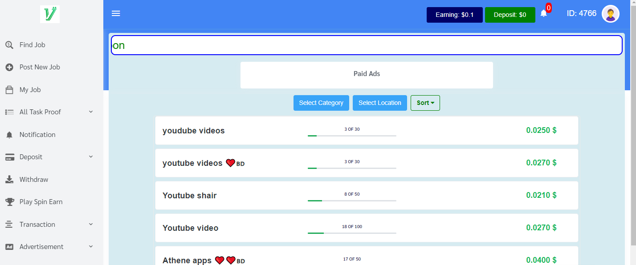Click the Deposit: $0 button

click(x=510, y=15)
